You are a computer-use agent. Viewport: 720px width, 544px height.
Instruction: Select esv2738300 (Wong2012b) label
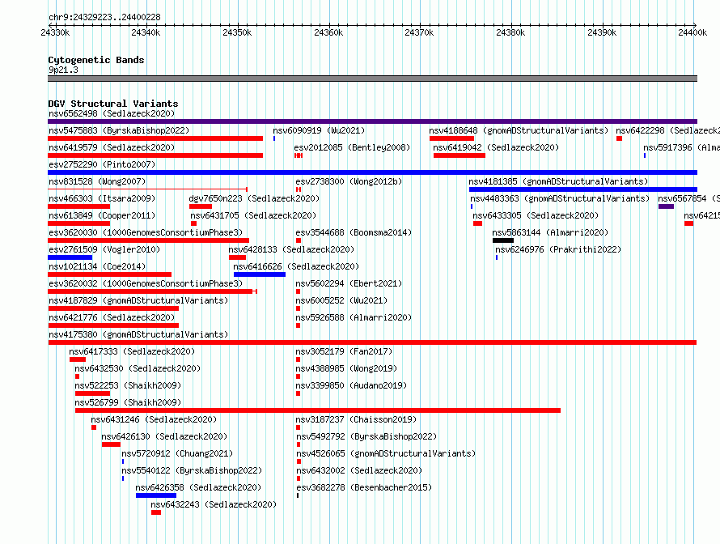coord(349,181)
